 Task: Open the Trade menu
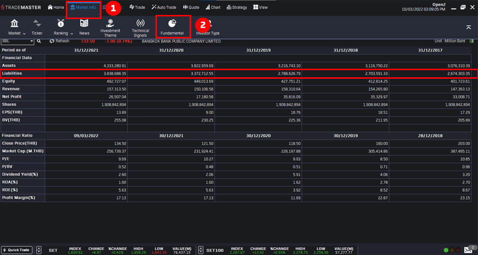[137, 7]
